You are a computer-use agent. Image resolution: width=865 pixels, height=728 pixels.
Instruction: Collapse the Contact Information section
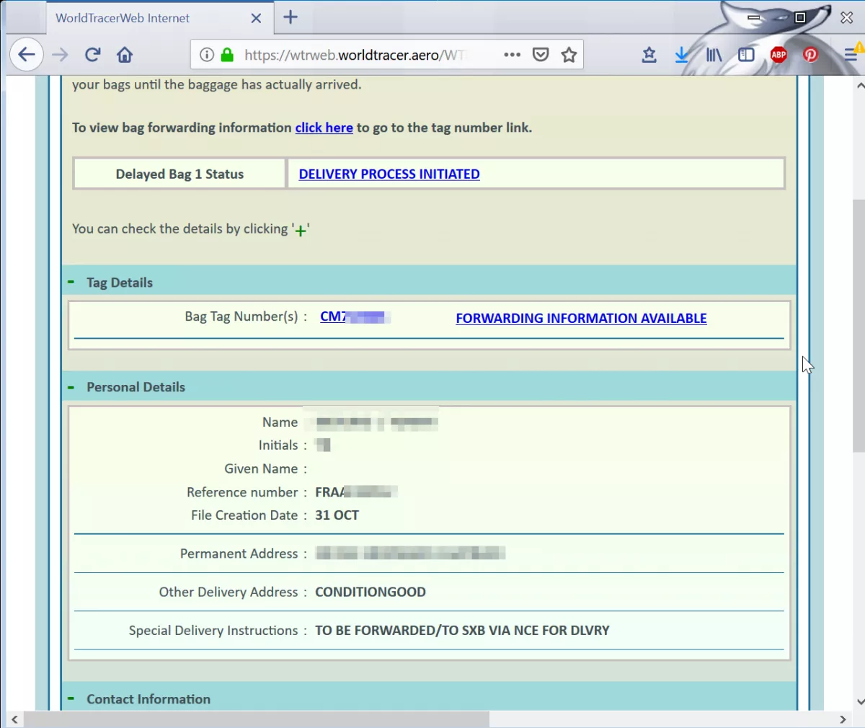point(71,698)
